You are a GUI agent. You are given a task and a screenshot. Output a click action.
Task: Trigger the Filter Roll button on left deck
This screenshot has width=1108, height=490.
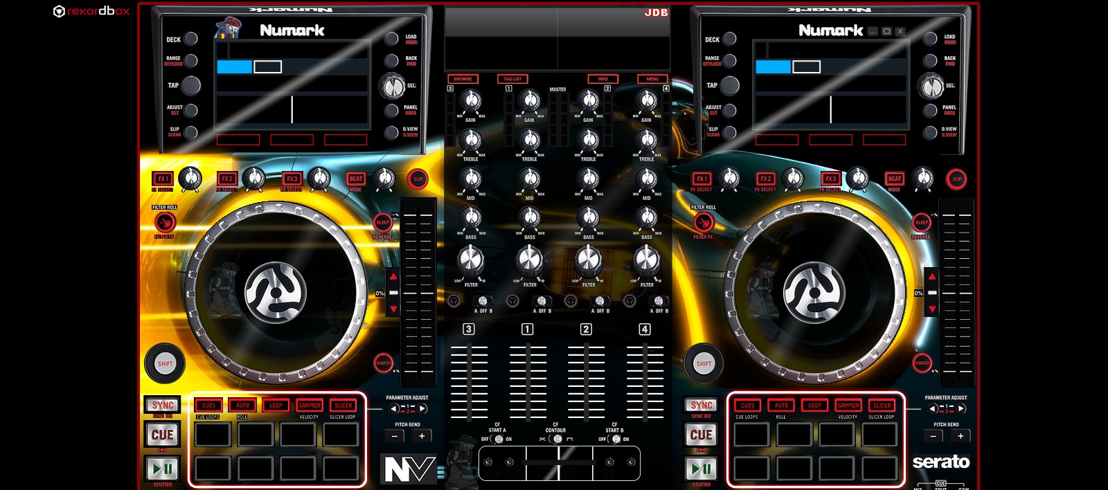(x=165, y=222)
